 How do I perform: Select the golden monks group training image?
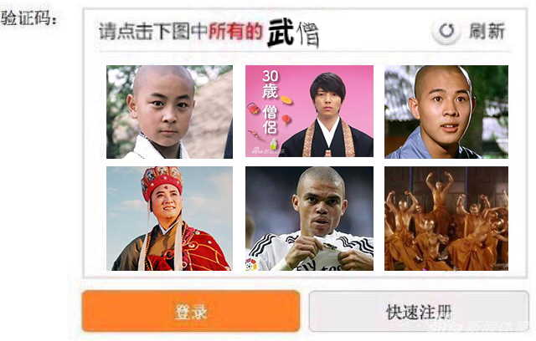click(446, 219)
